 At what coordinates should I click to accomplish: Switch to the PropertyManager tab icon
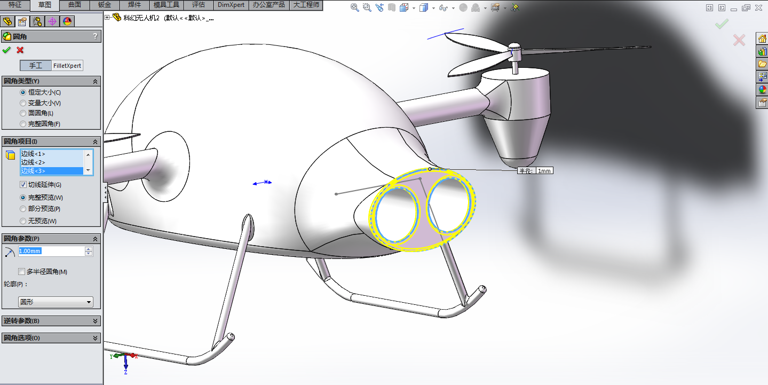click(x=22, y=21)
